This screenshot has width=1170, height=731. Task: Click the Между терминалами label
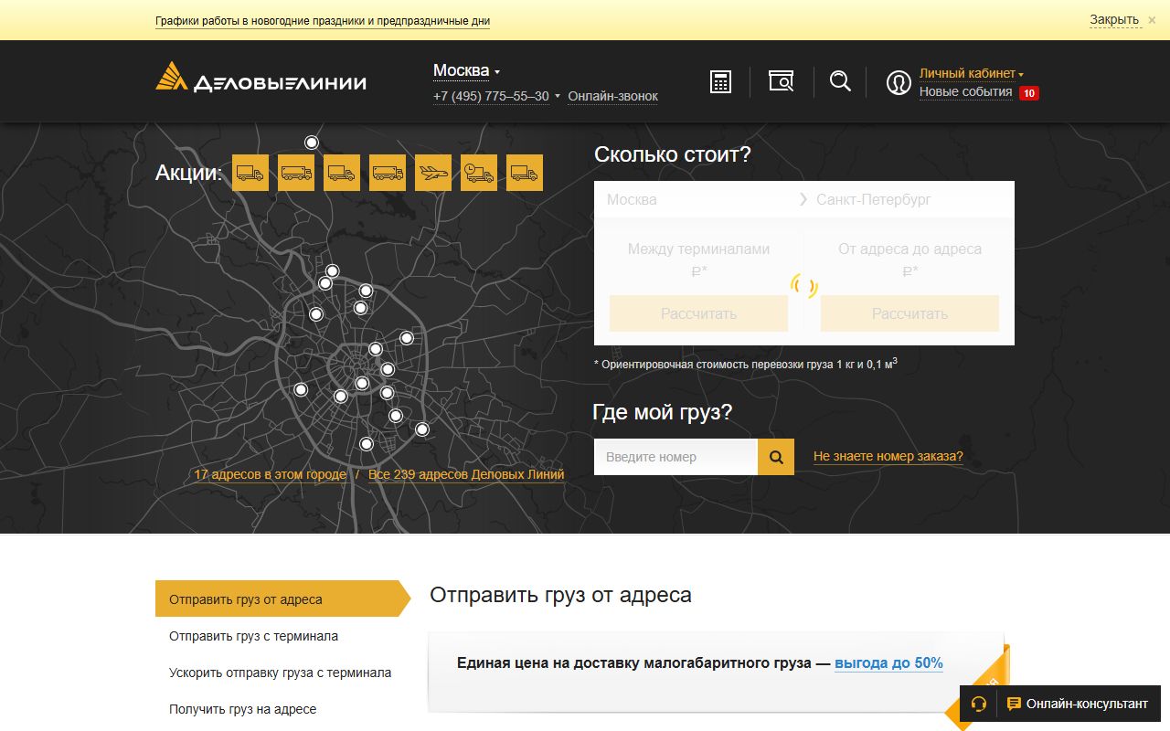point(698,249)
